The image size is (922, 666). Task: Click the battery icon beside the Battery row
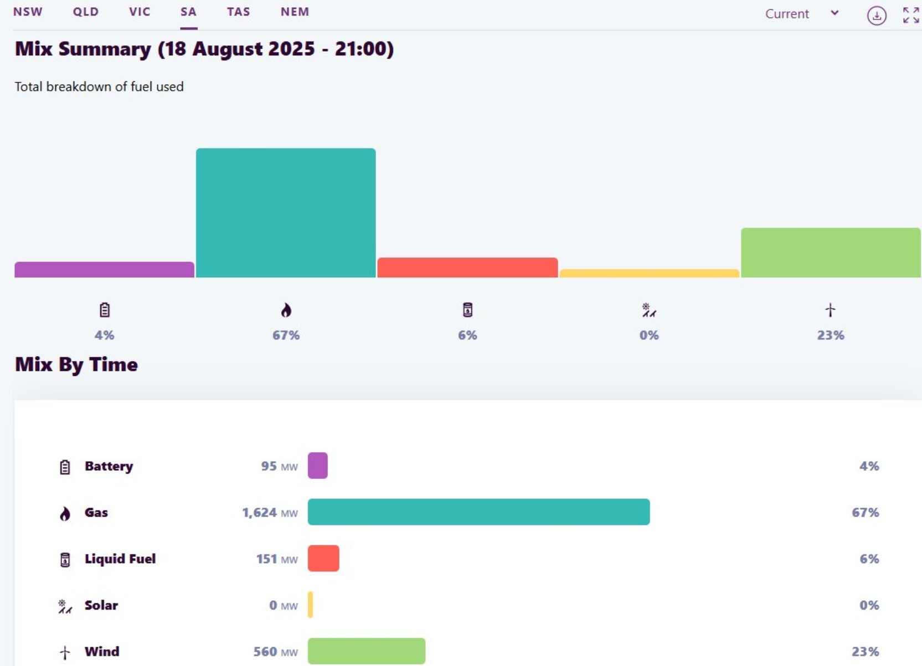coord(65,467)
